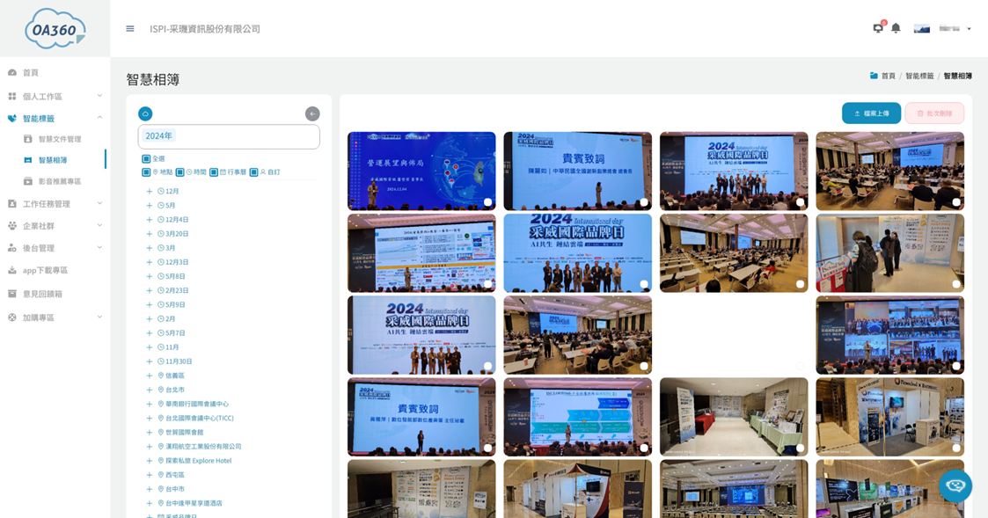Image resolution: width=988 pixels, height=518 pixels.
Task: Open 智慧文件管理 in the sidebar
Action: pos(60,139)
